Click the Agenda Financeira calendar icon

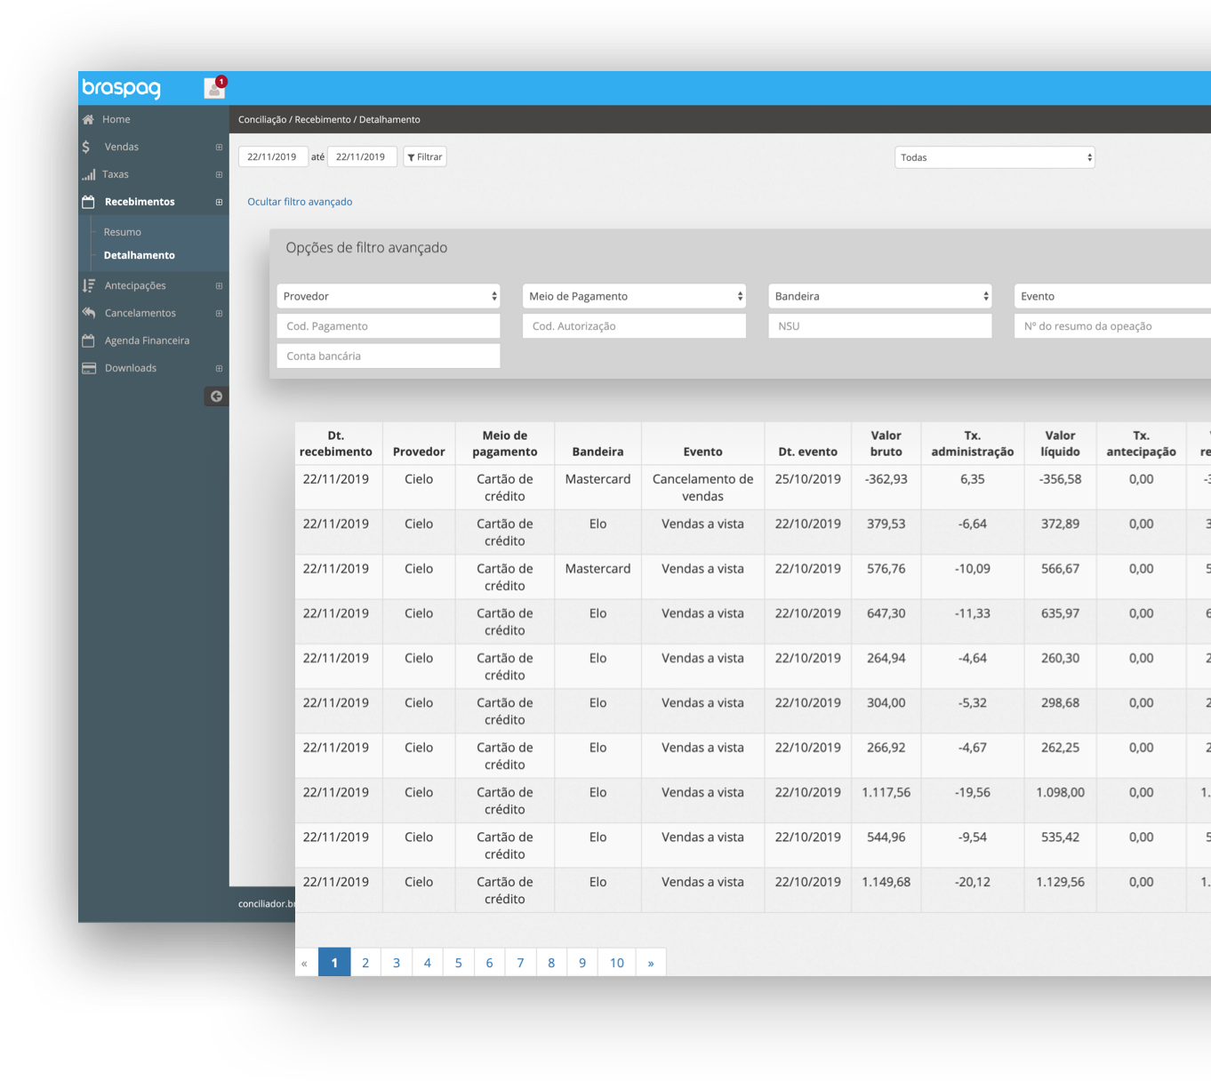tap(88, 340)
